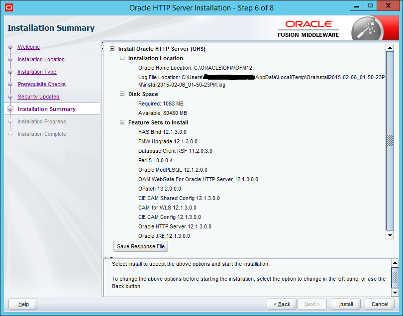Open the Installation Location step
Viewport: 403px width, 316px height.
41,60
